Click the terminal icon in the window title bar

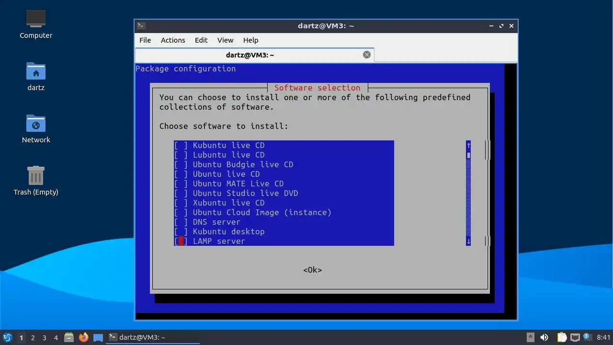tap(141, 26)
